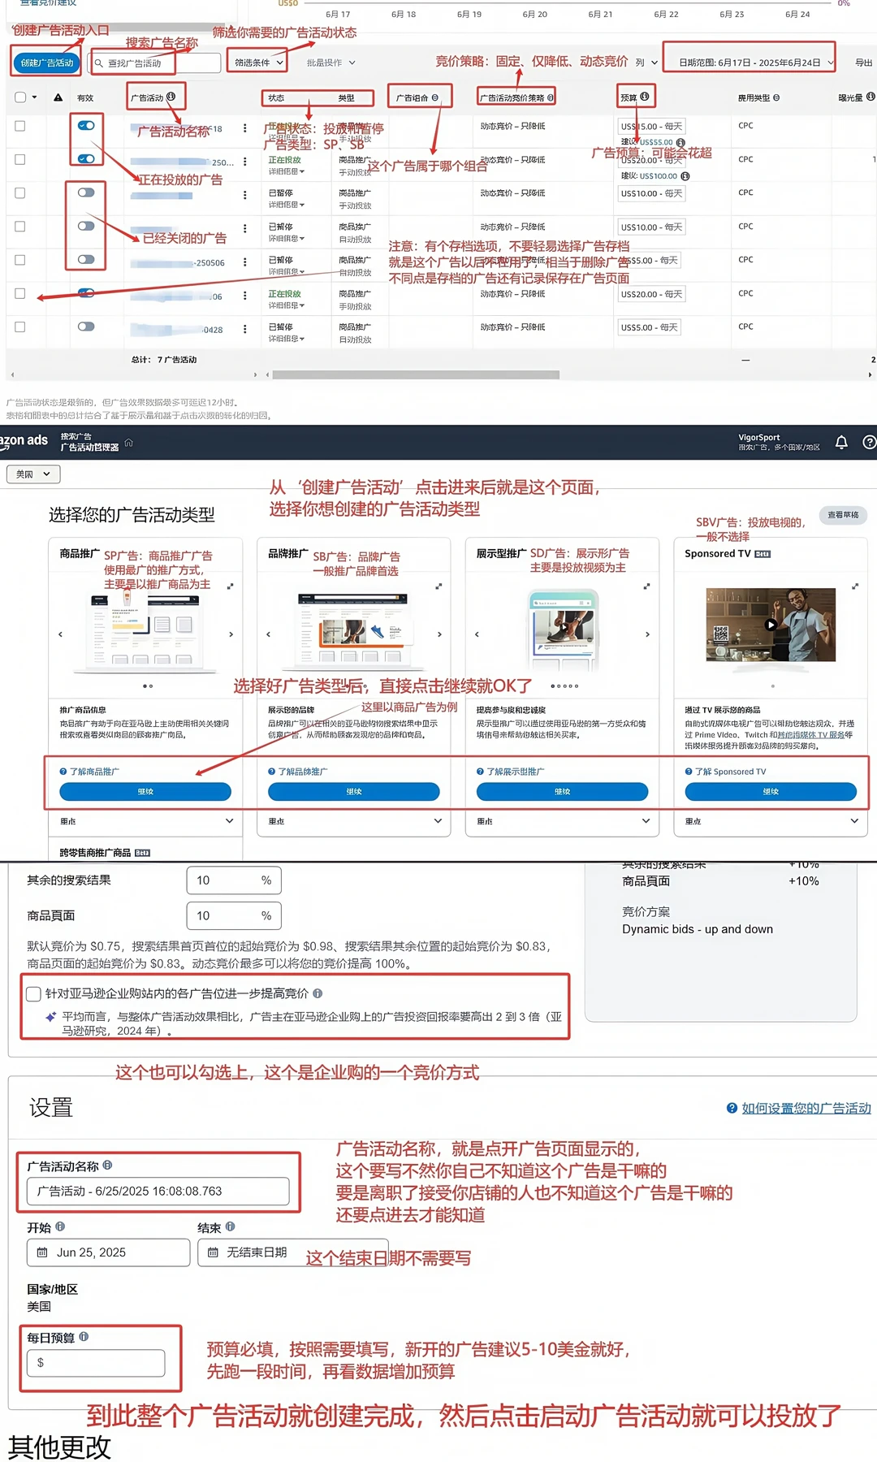The height and width of the screenshot is (1462, 877).
Task: Click the info icon beside 广告组合 header
Action: [435, 97]
